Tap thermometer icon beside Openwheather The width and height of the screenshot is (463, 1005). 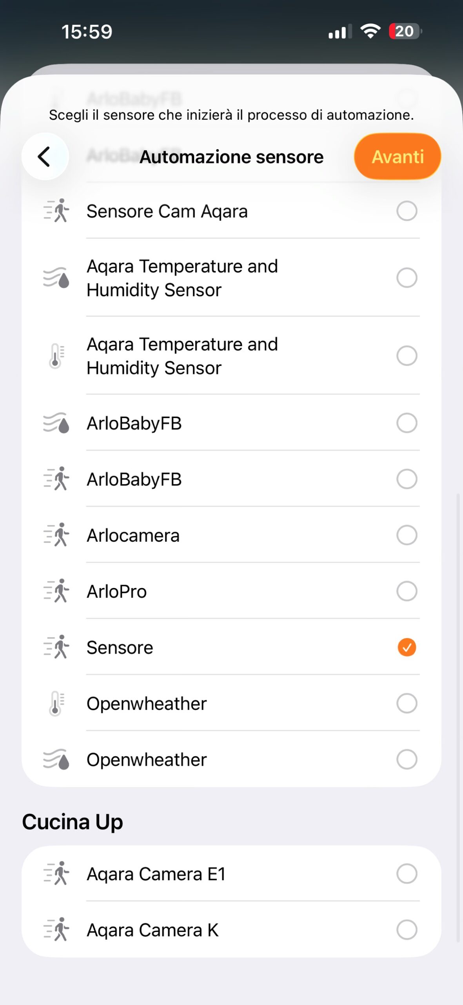[x=56, y=703]
